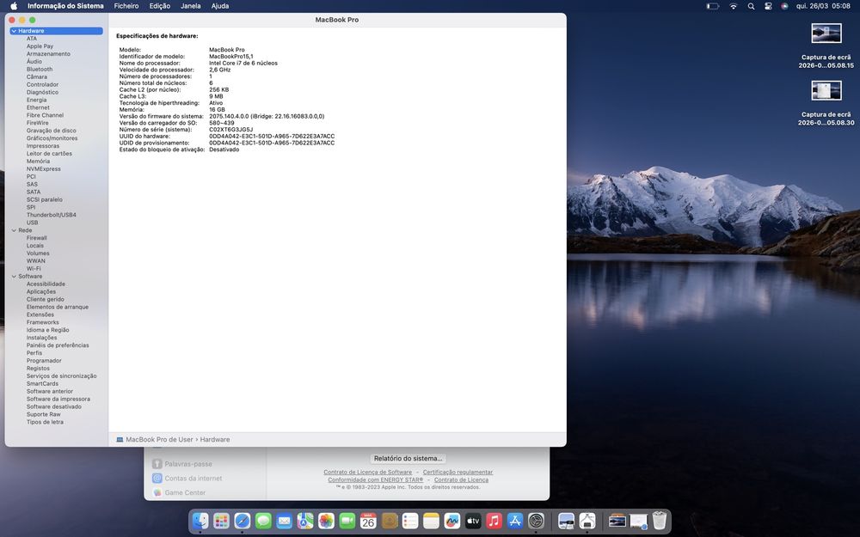Select Thunderbolt/USB4 in sidebar
This screenshot has height=537, width=860.
51,216
